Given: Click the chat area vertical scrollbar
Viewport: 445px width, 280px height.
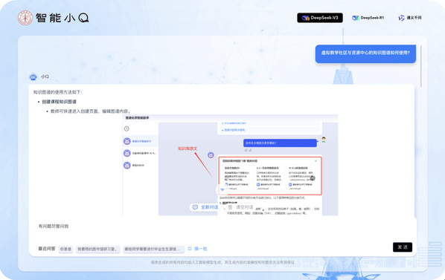Looking at the screenshot, I should point(421,66).
